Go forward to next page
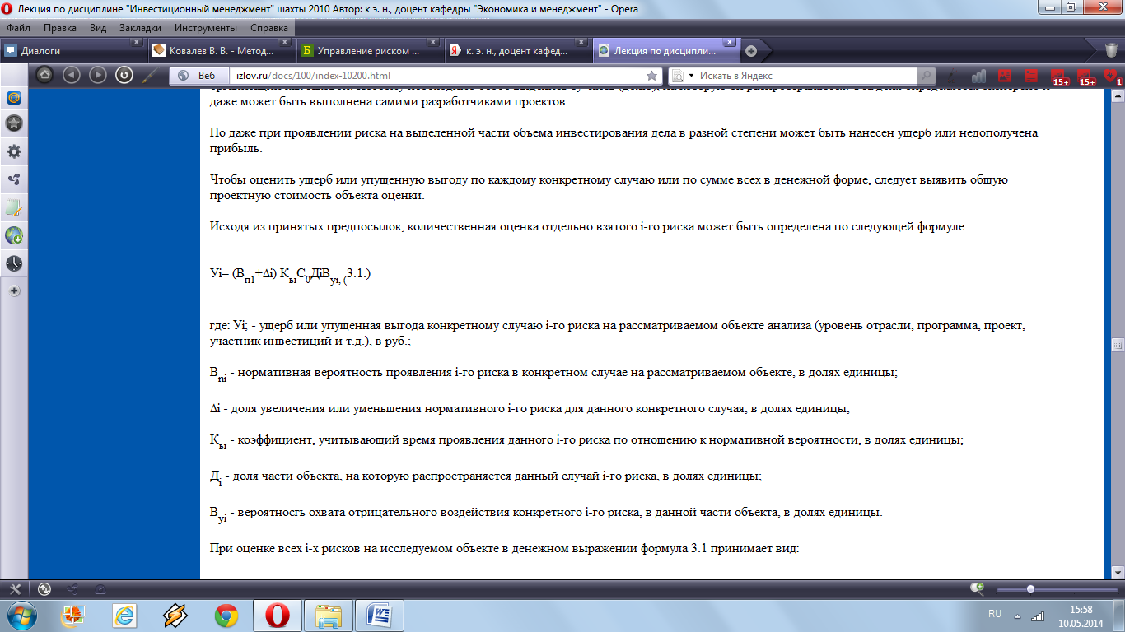 (x=97, y=75)
